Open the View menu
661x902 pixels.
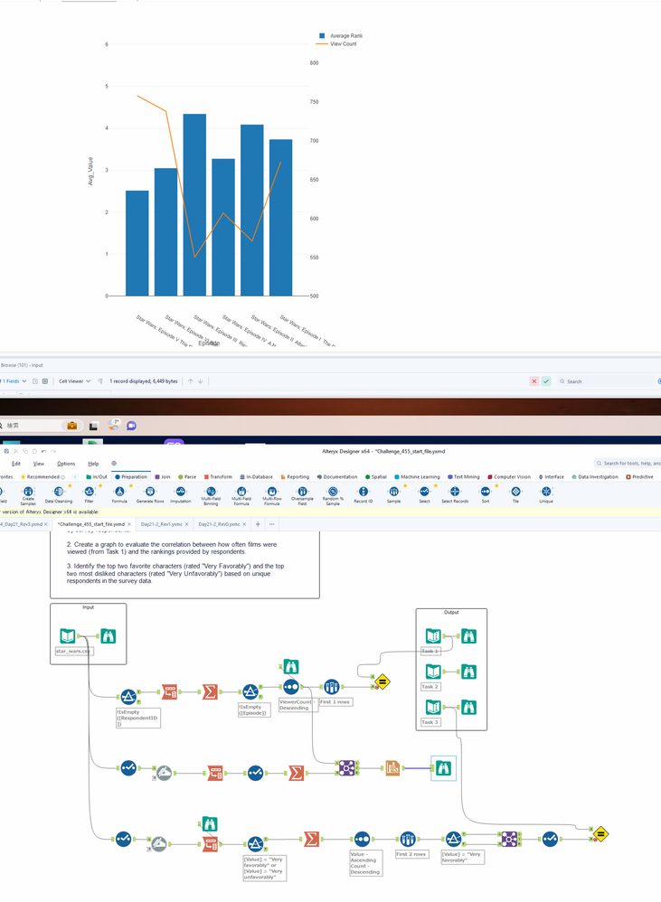point(39,464)
